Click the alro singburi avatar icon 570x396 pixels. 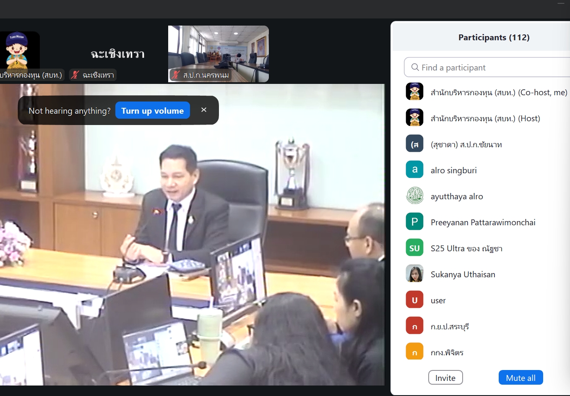coord(414,170)
